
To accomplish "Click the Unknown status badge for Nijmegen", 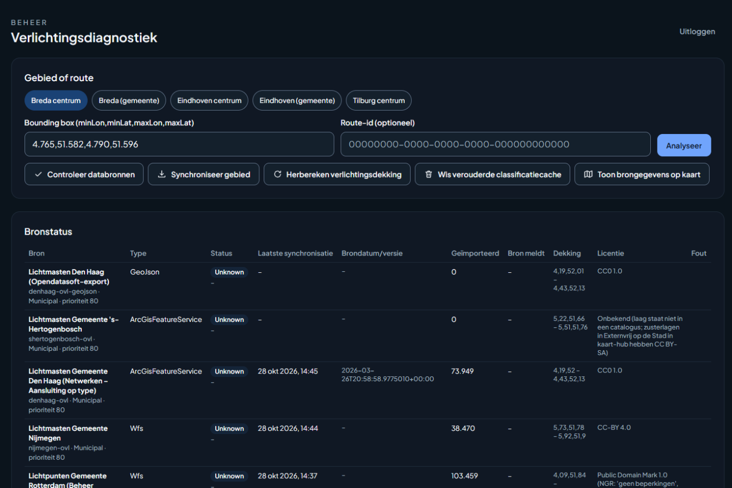I will (229, 429).
